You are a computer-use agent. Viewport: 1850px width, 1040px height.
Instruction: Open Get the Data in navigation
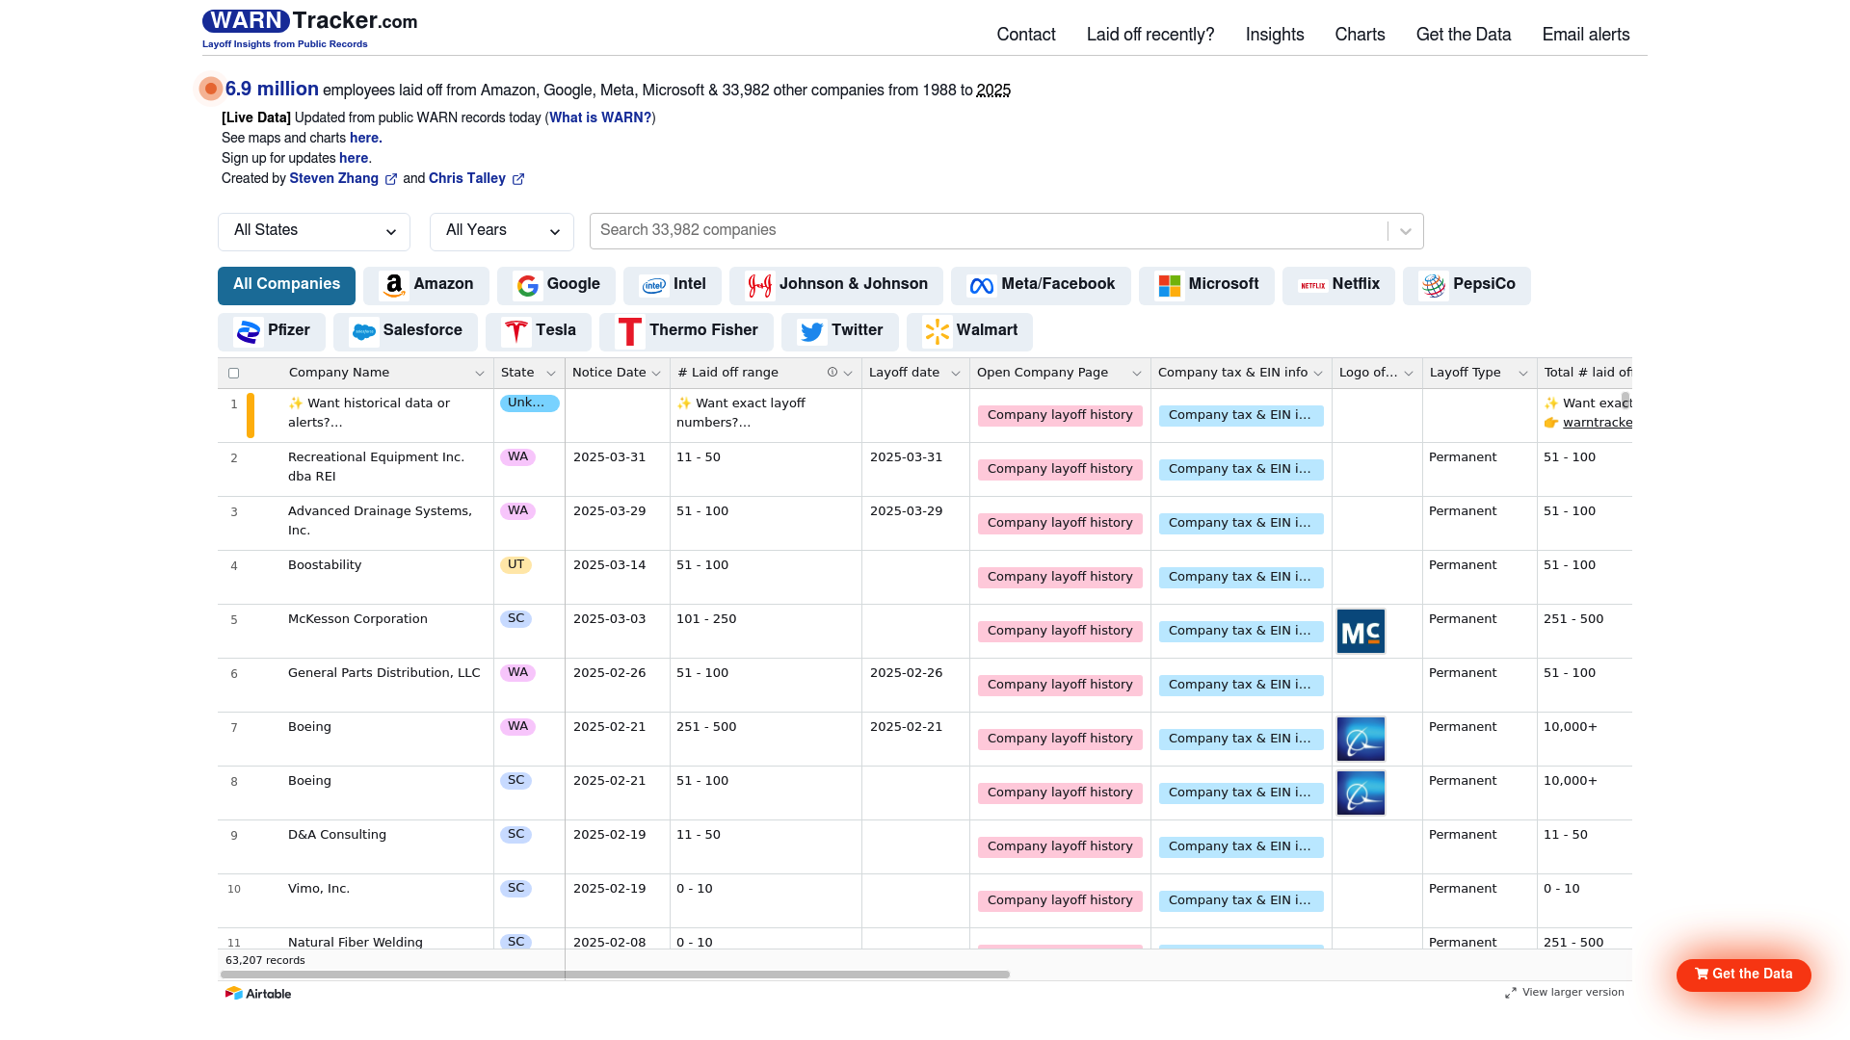(x=1464, y=35)
